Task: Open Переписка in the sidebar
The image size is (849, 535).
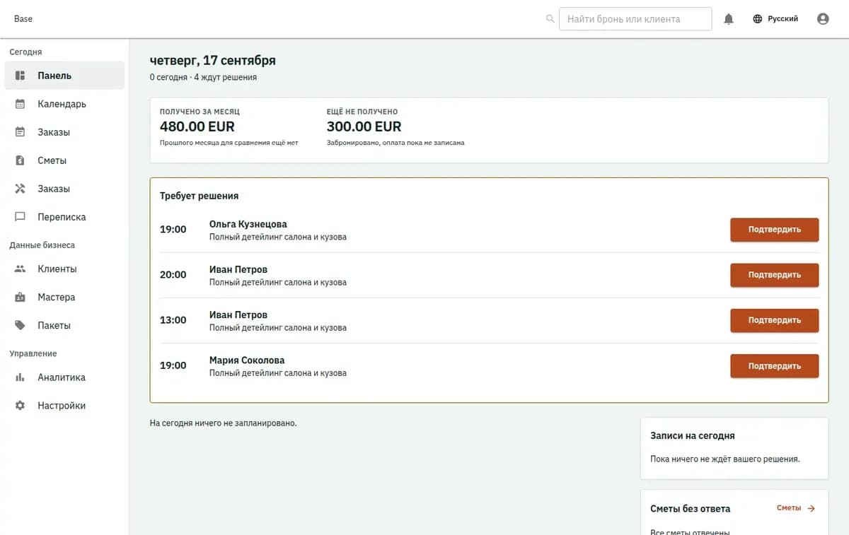Action: click(x=64, y=217)
